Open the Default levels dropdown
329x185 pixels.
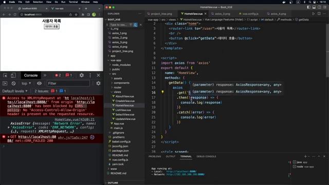click(x=15, y=91)
